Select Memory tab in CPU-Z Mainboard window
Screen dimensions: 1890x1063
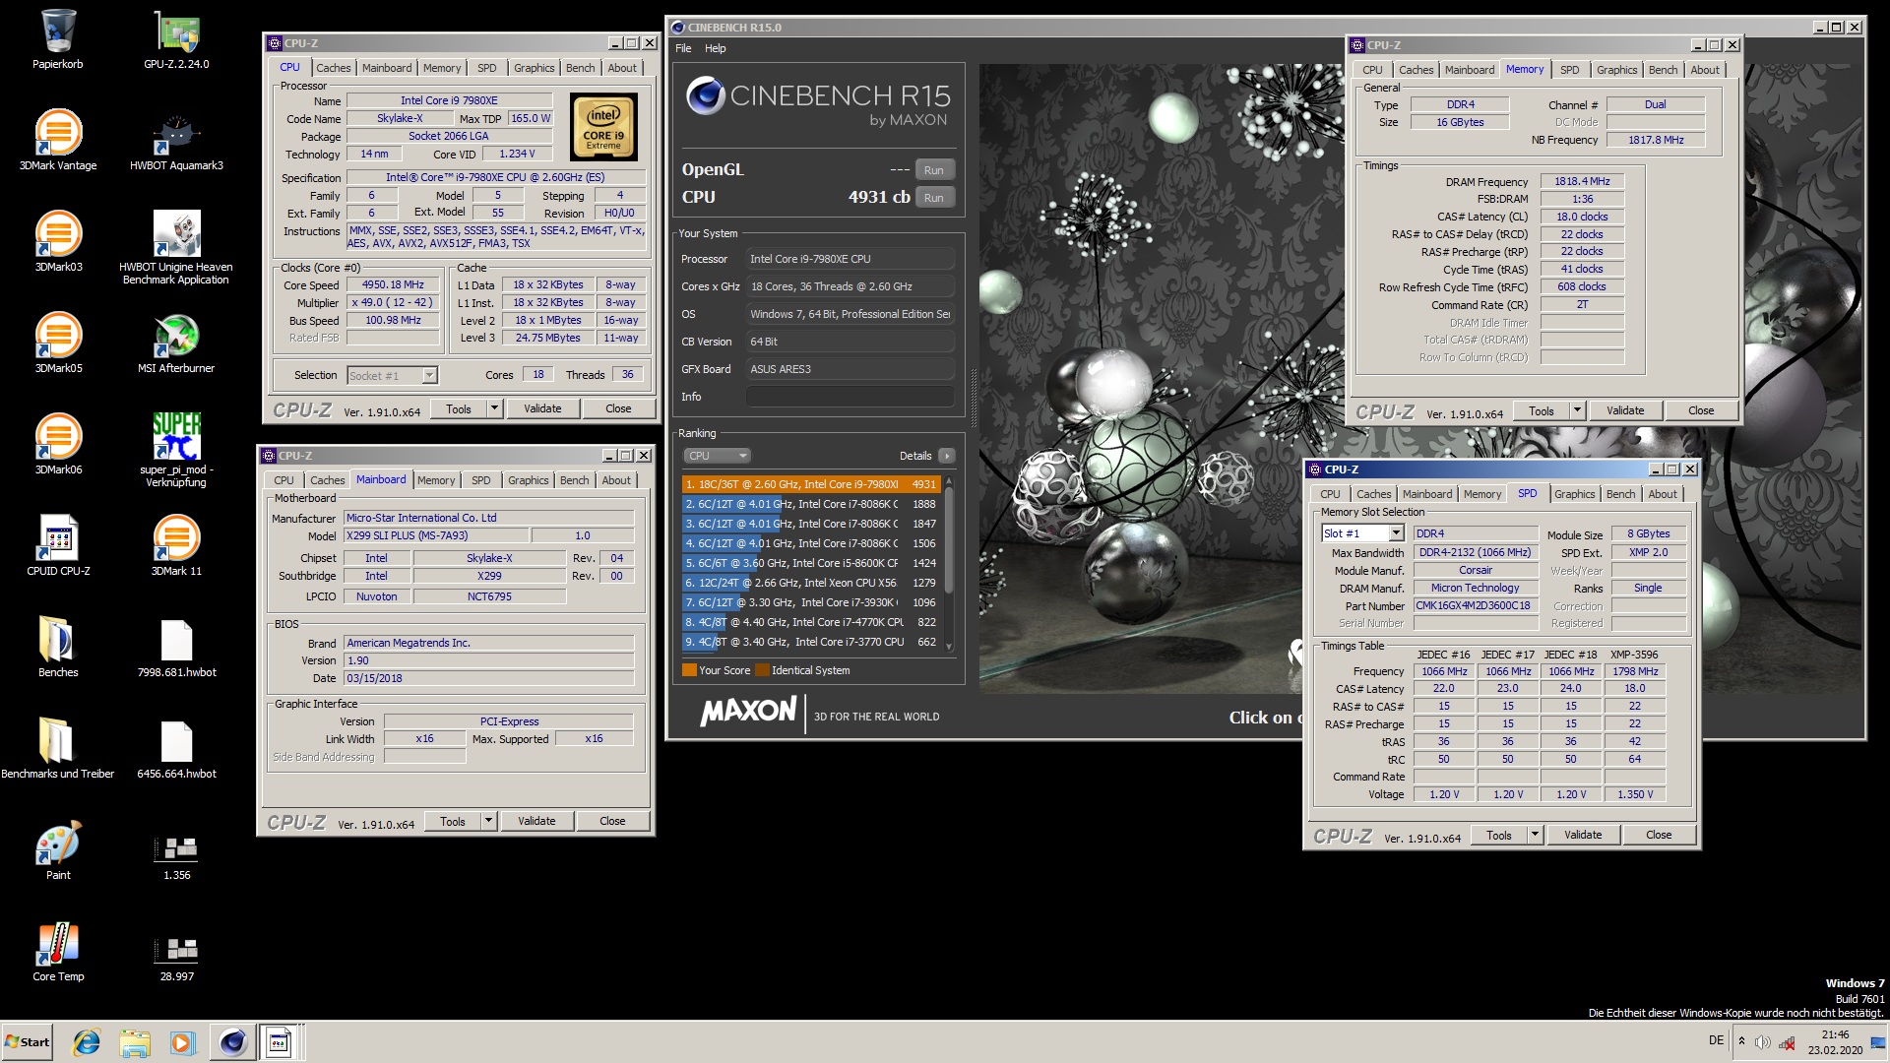click(x=436, y=480)
